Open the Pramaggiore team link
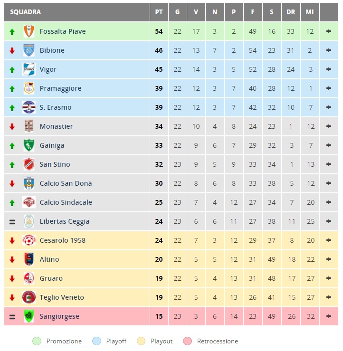Screen dimensions: 343x351 pyautogui.click(x=60, y=88)
